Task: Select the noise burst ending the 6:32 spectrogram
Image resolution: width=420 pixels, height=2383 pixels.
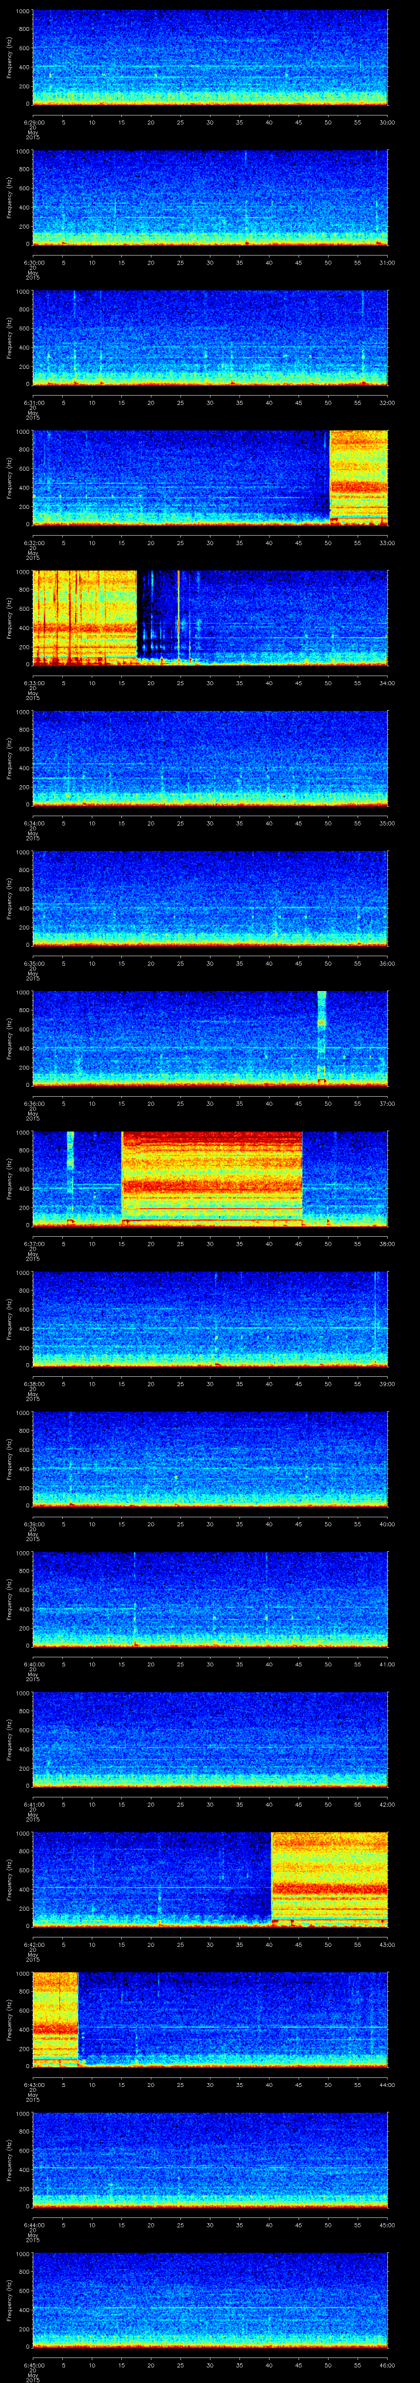Action: tap(358, 477)
